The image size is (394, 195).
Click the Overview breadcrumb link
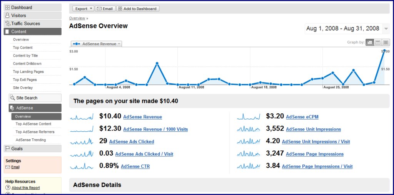tap(77, 18)
